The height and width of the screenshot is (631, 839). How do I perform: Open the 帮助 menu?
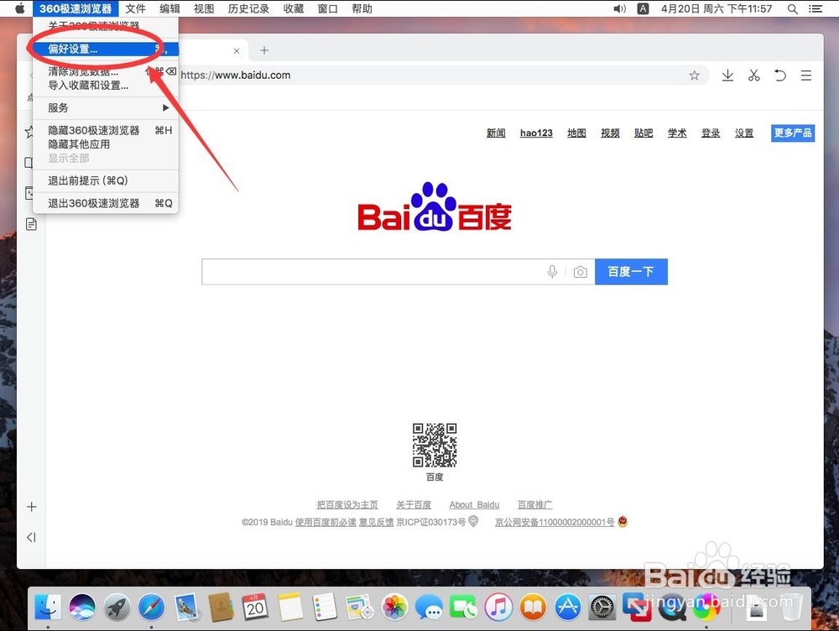[362, 8]
